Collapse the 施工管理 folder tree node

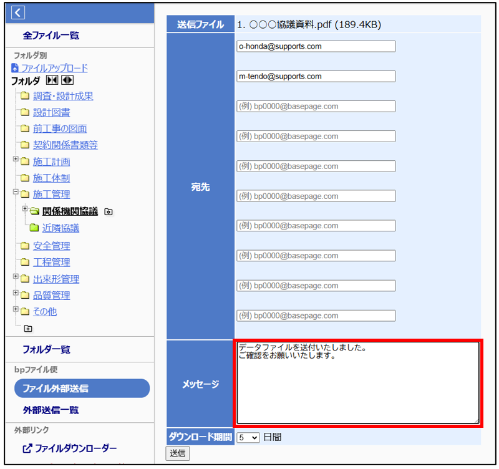16,193
